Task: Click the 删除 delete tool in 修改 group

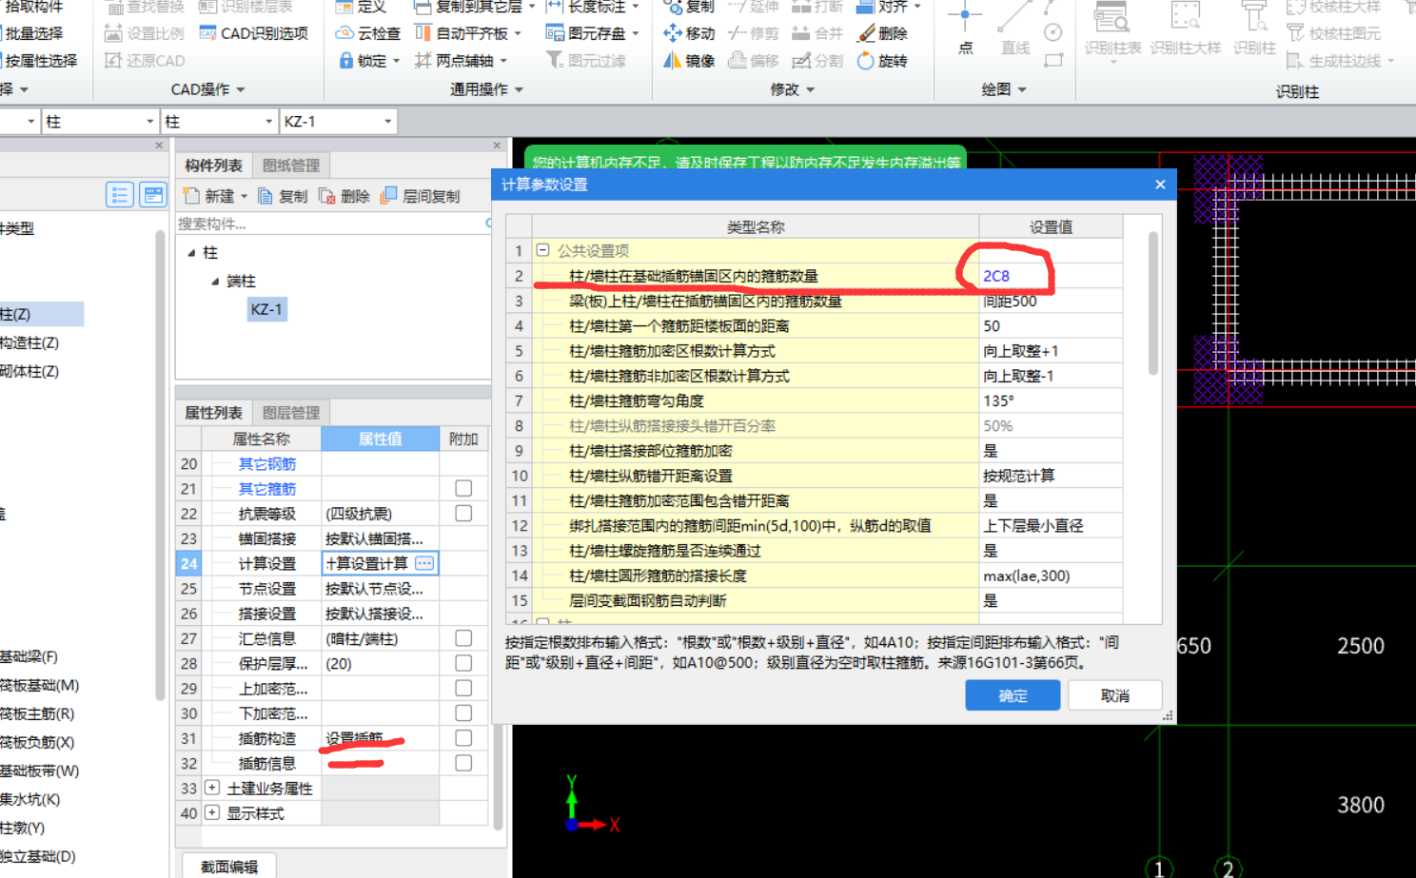Action: 882,33
